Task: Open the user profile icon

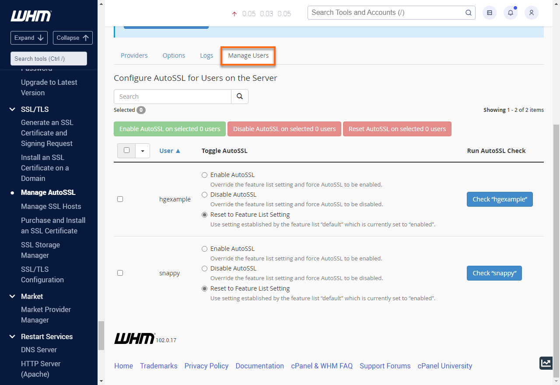Action: 531,13
